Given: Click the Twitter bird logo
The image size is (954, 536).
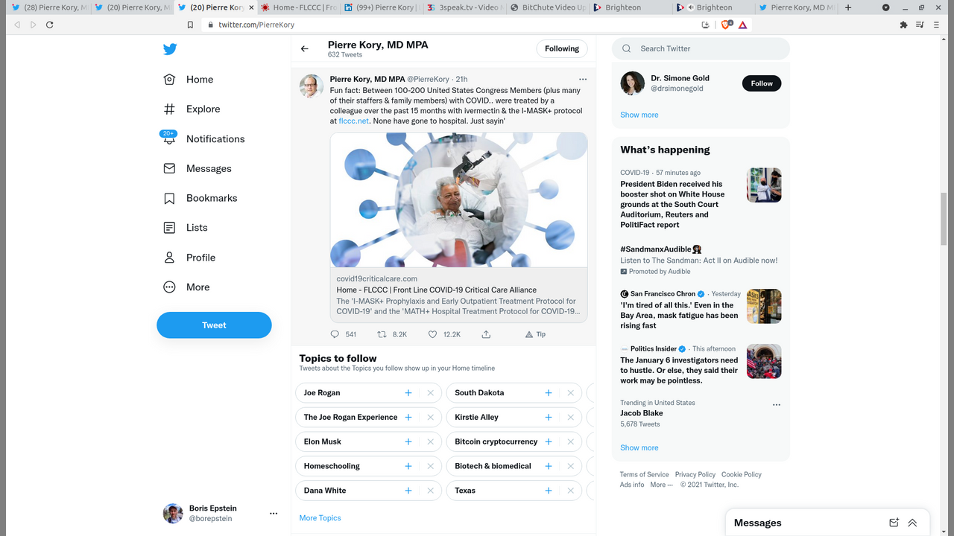Looking at the screenshot, I should tap(170, 49).
